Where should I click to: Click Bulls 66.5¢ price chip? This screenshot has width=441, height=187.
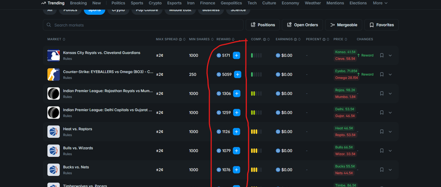pyautogui.click(x=344, y=147)
